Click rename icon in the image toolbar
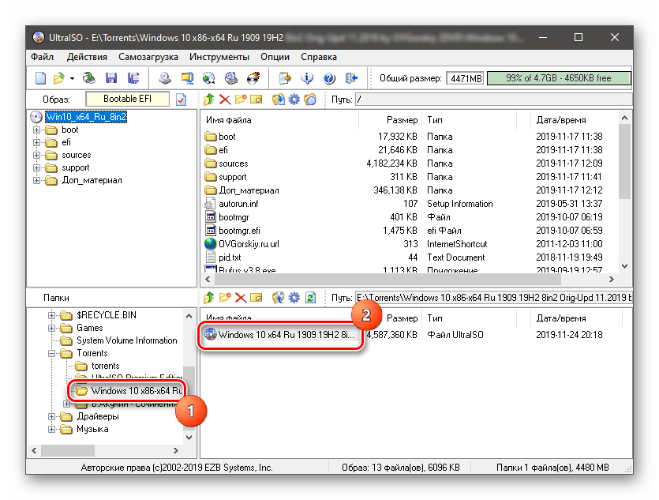The width and height of the screenshot is (659, 500). tap(256, 100)
